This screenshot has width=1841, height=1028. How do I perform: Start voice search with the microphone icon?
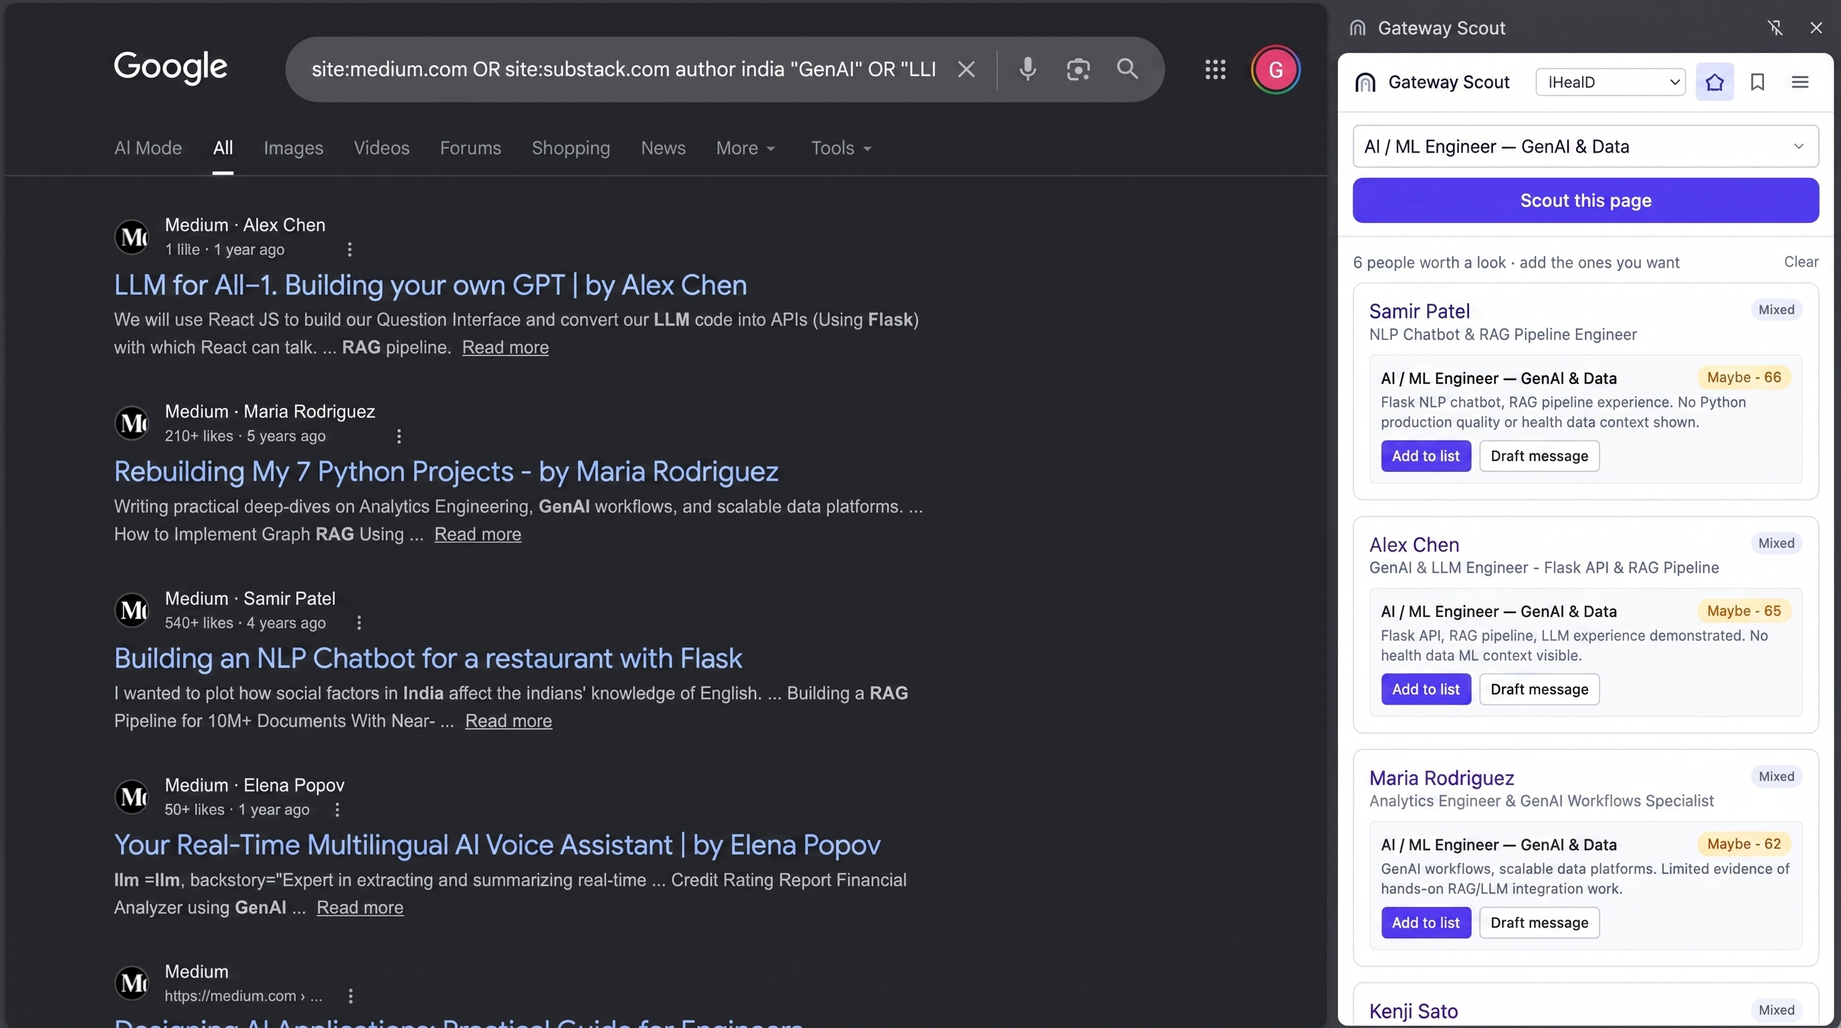(x=1028, y=70)
